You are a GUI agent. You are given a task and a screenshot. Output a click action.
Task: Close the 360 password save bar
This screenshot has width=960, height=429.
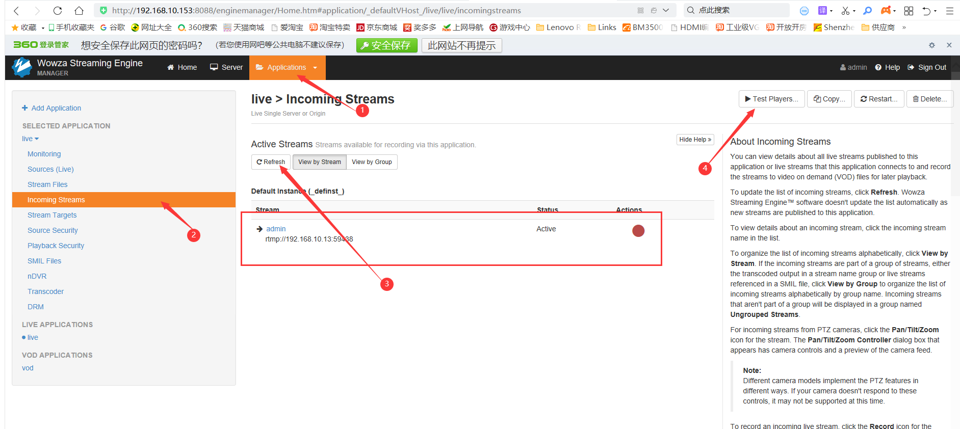click(x=949, y=45)
